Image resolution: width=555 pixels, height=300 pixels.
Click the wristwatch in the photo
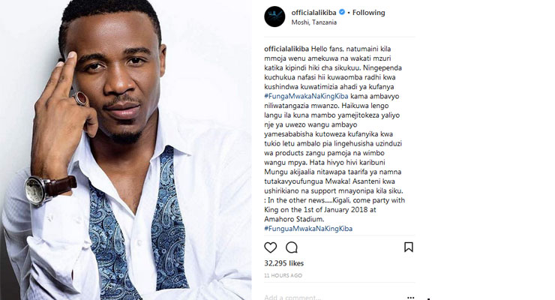tap(37, 190)
